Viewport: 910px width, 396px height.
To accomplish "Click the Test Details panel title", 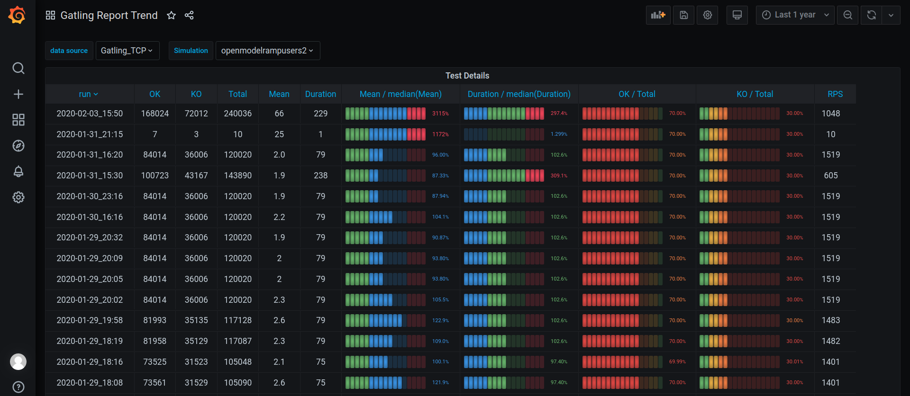I will point(467,76).
